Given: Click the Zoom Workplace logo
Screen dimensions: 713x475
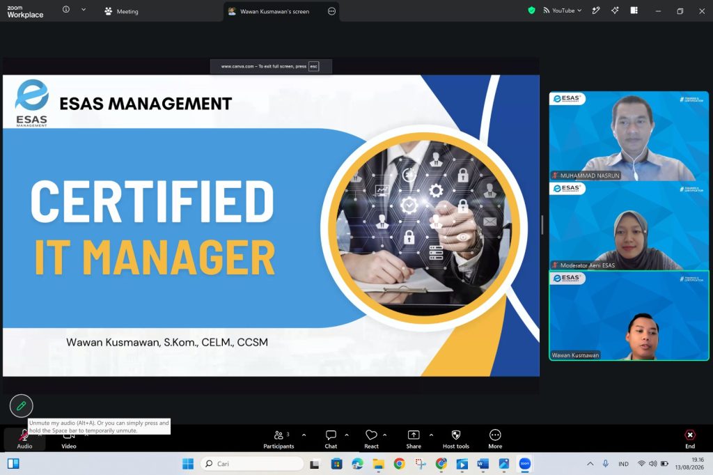Looking at the screenshot, I should [25, 11].
